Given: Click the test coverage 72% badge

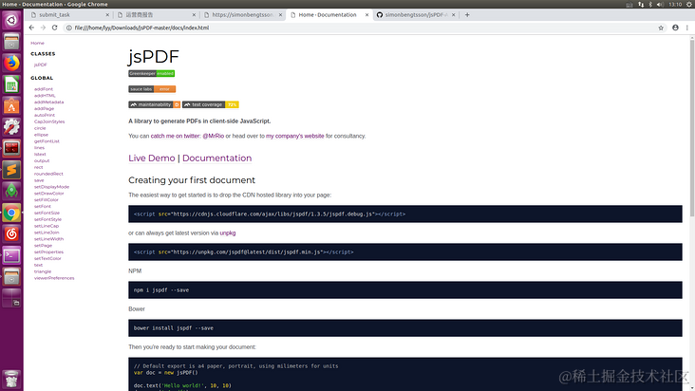Looking at the screenshot, I should click(211, 104).
